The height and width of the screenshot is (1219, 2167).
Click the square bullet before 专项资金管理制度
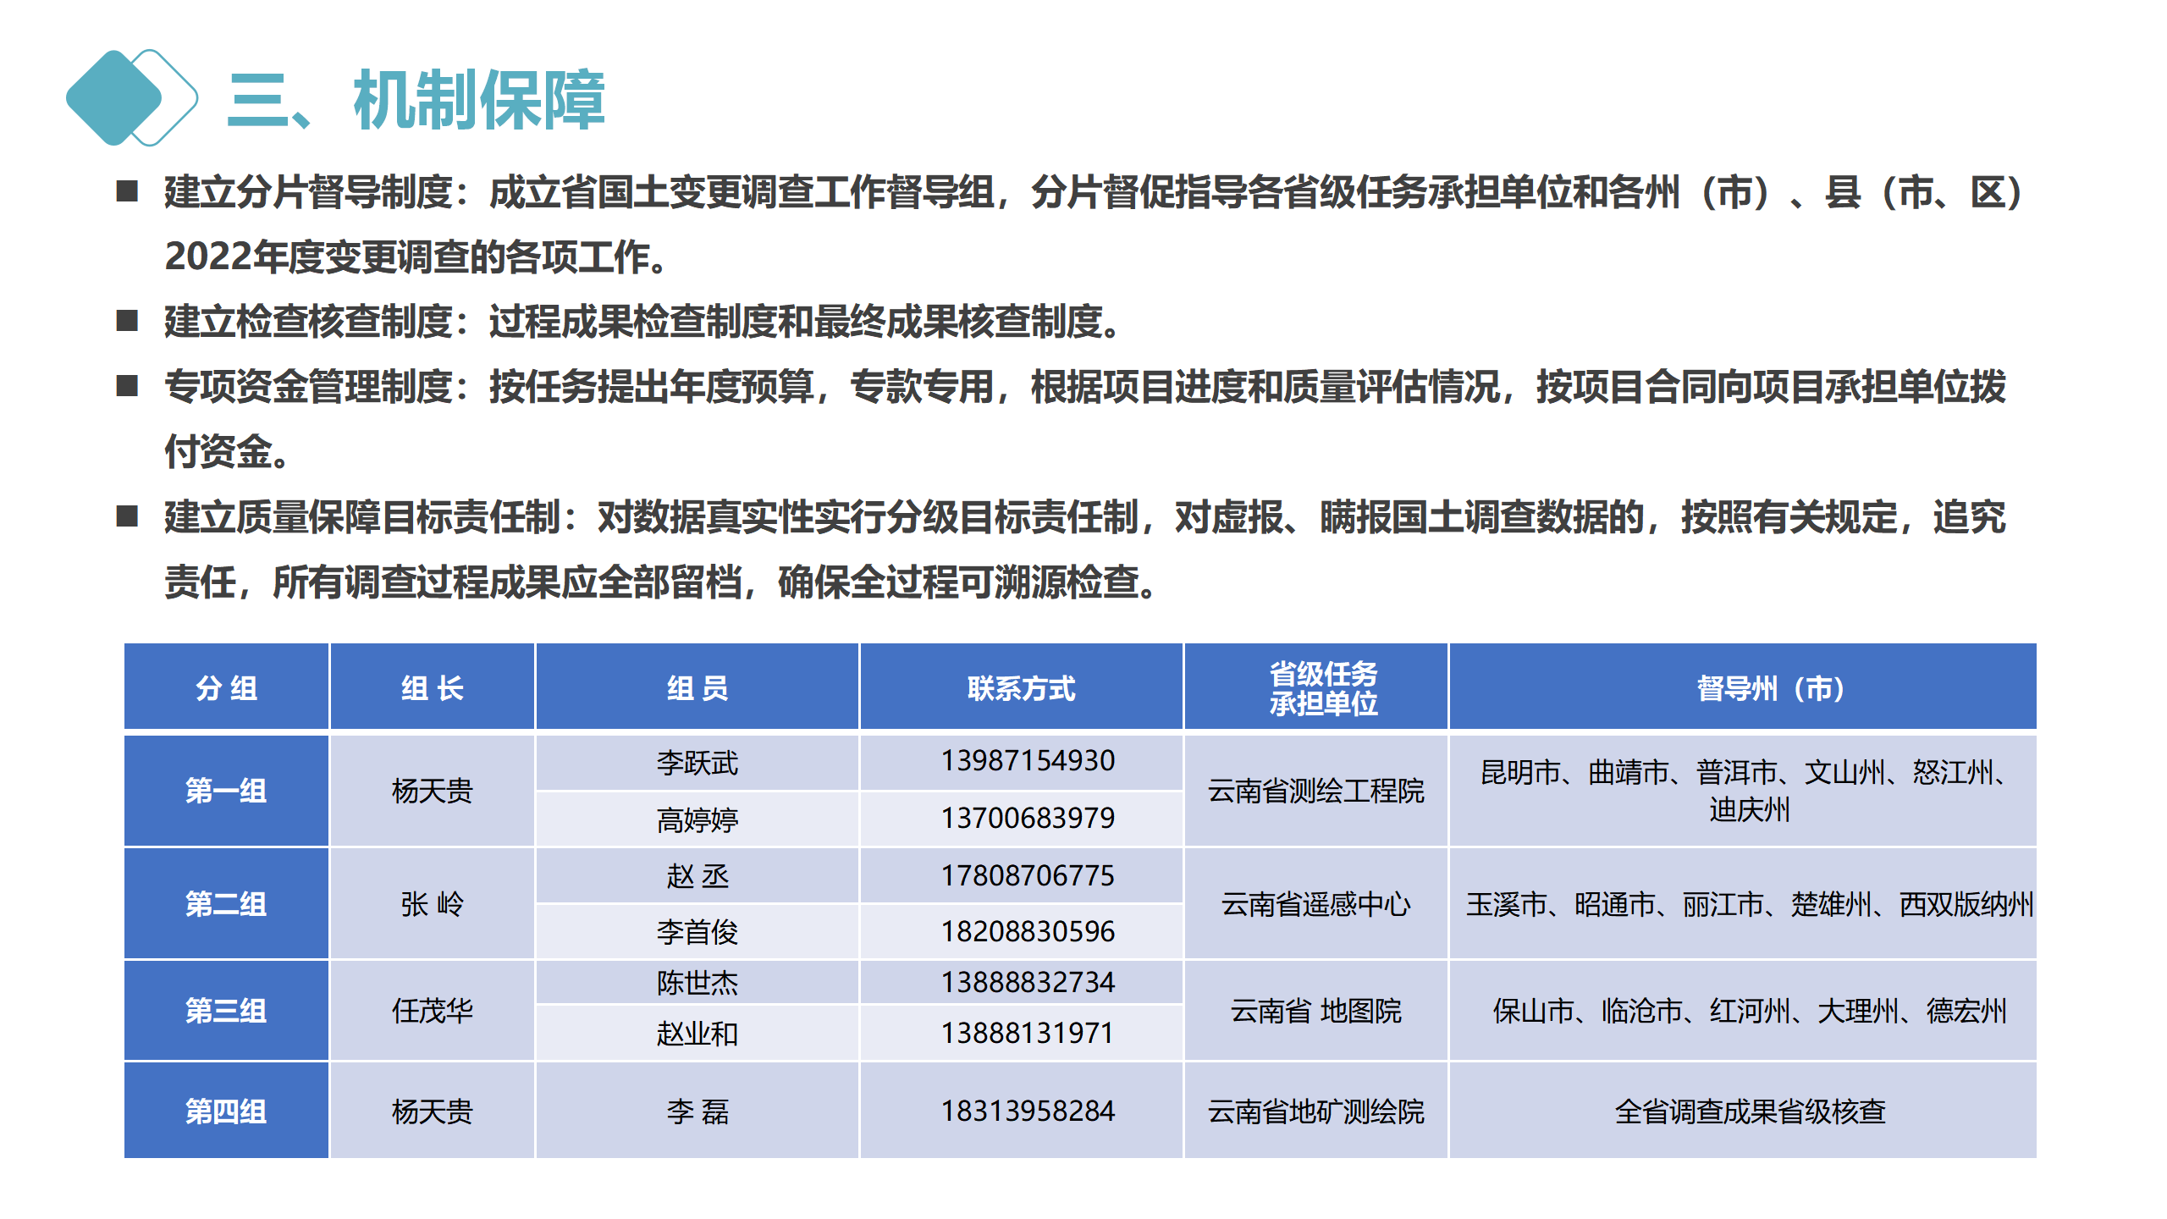[x=127, y=385]
